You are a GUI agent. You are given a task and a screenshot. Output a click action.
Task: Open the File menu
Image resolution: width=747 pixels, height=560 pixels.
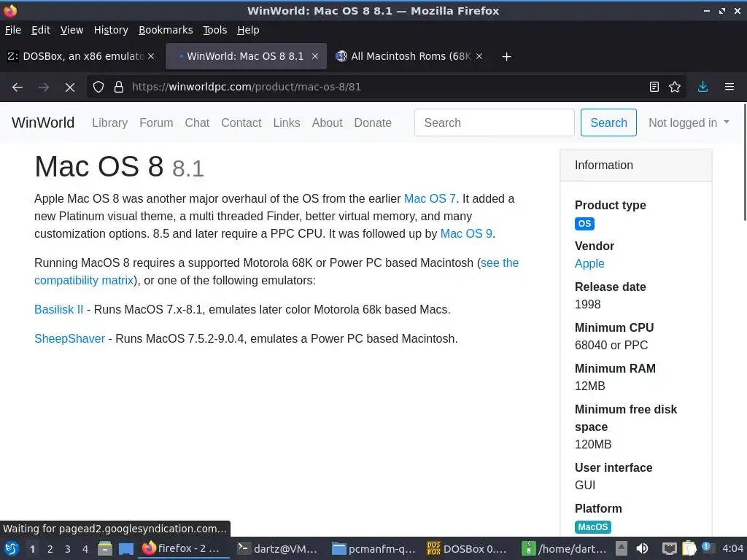click(13, 30)
